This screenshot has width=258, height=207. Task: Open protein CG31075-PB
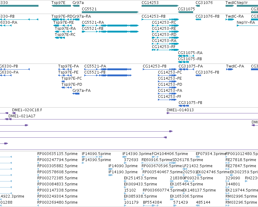click(x=190, y=103)
